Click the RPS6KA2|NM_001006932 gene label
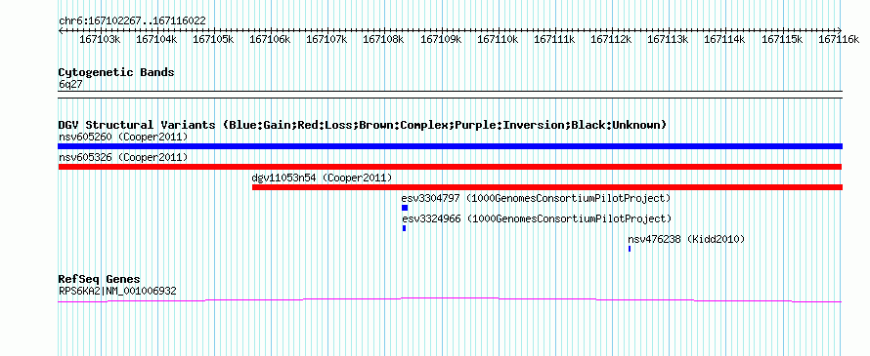870x356 pixels. point(117,290)
